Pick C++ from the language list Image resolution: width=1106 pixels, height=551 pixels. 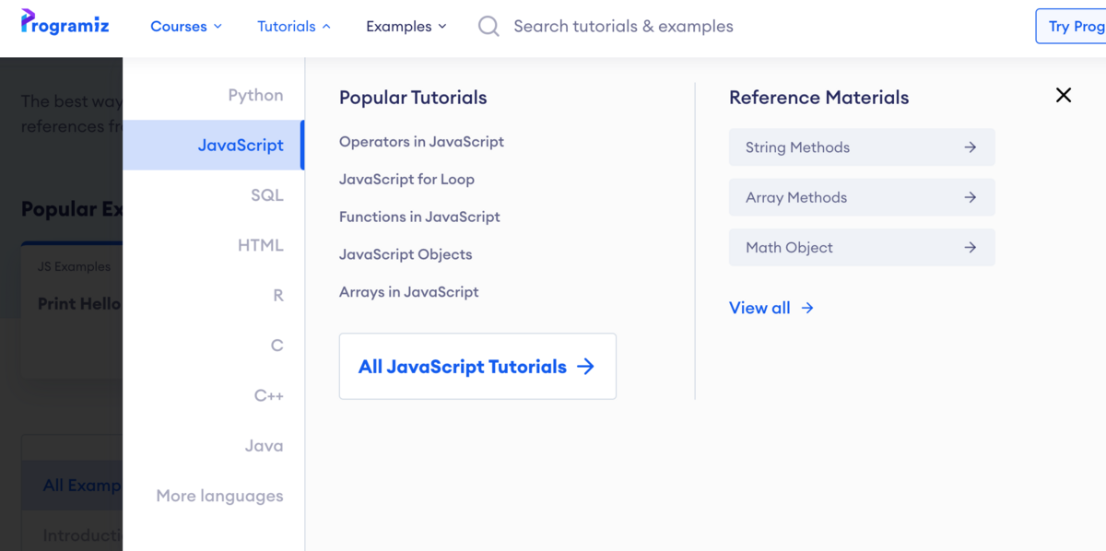(268, 395)
